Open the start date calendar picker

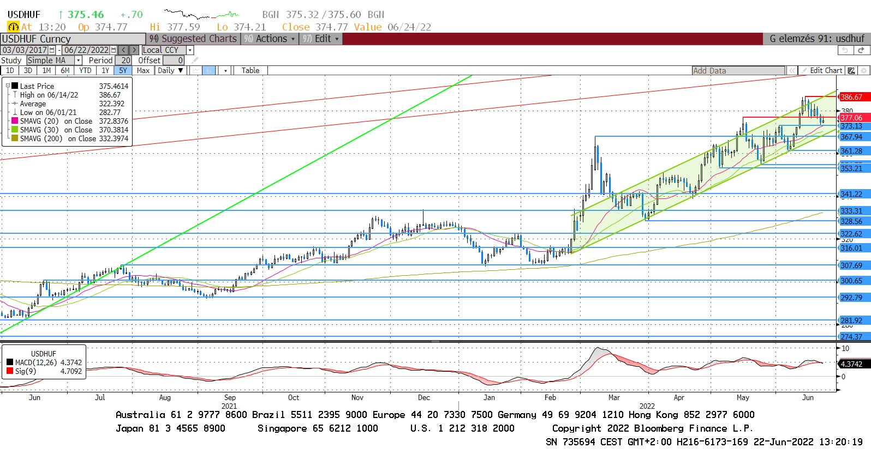click(x=52, y=50)
